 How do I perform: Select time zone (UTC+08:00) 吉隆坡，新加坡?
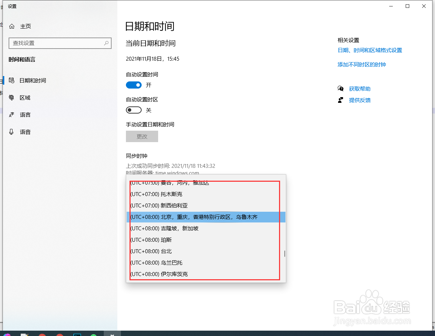click(x=206, y=229)
